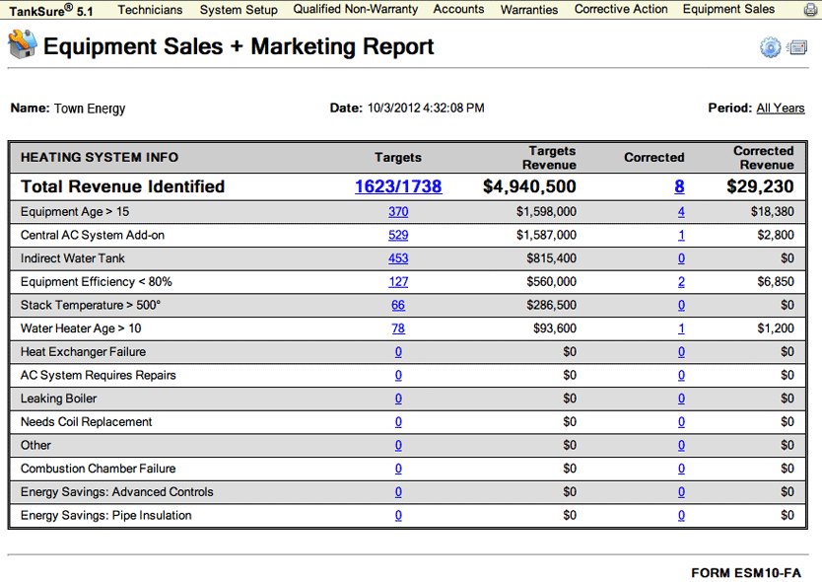Click the TankSure 5.1 brand label
The image size is (822, 582).
click(x=50, y=10)
